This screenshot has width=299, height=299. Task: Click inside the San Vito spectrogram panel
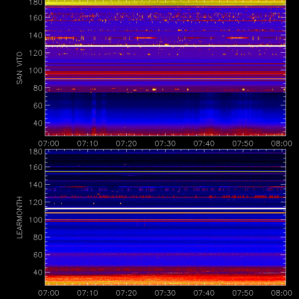[x=165, y=68]
